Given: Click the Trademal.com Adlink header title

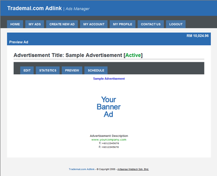Looking at the screenshot, I should [x=35, y=8].
